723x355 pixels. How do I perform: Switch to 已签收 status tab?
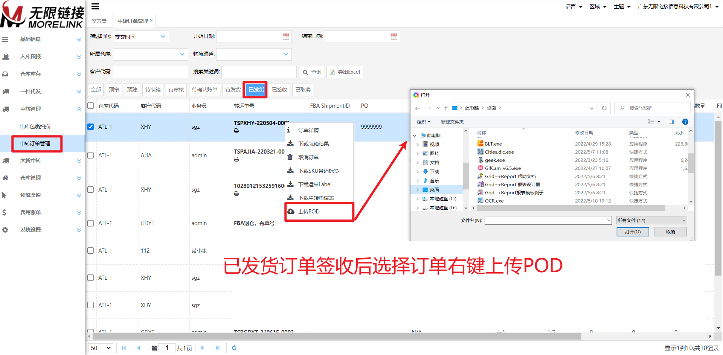[x=279, y=90]
